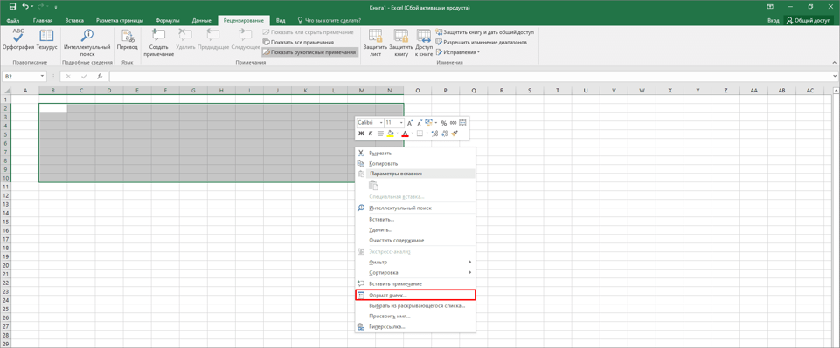Click the Вход sign-in link
This screenshot has height=348, width=840.
(773, 20)
